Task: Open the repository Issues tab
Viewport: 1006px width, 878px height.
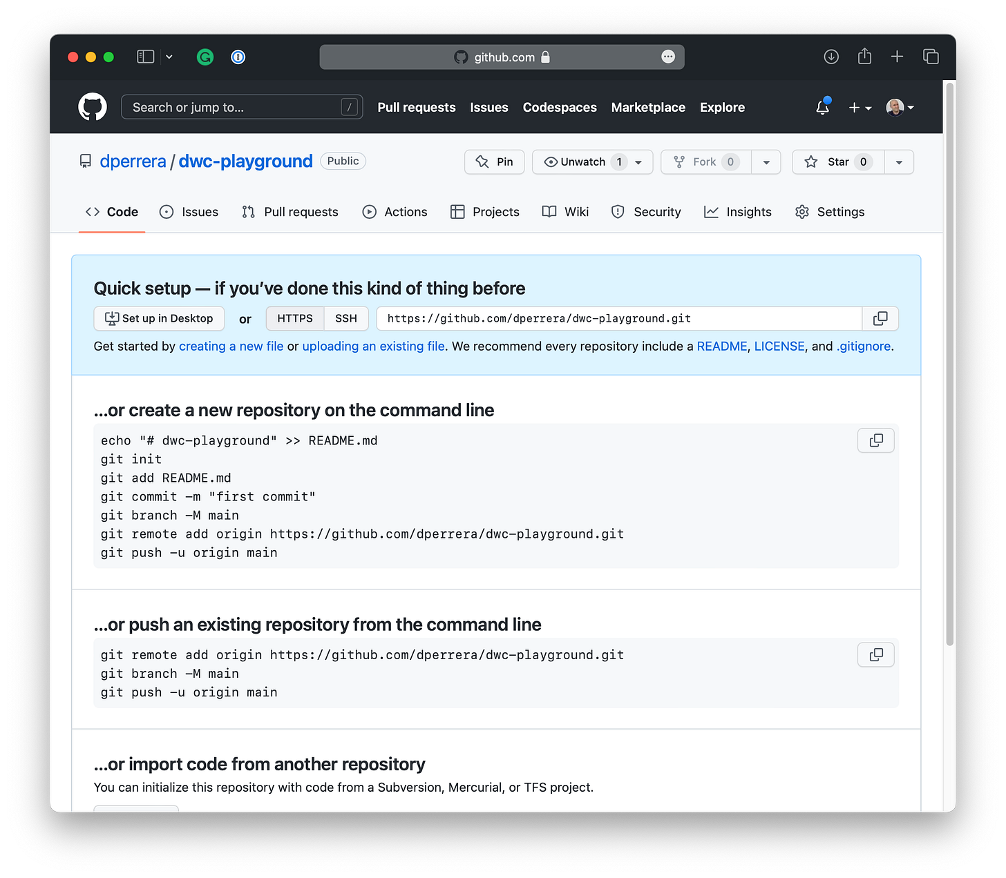Action: [x=189, y=212]
